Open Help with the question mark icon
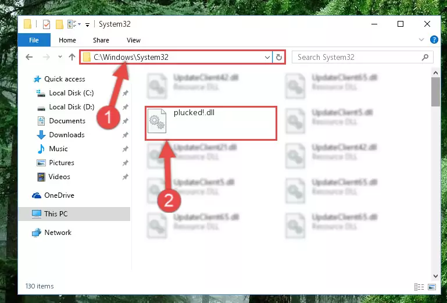This screenshot has width=447, height=303. (434, 40)
